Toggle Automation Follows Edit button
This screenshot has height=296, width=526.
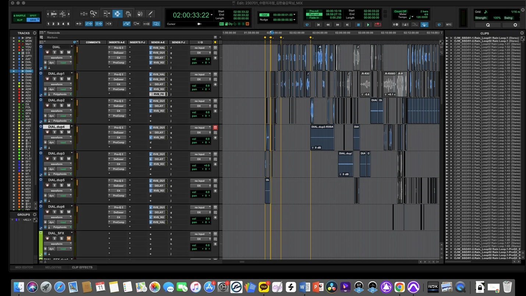pos(127,24)
